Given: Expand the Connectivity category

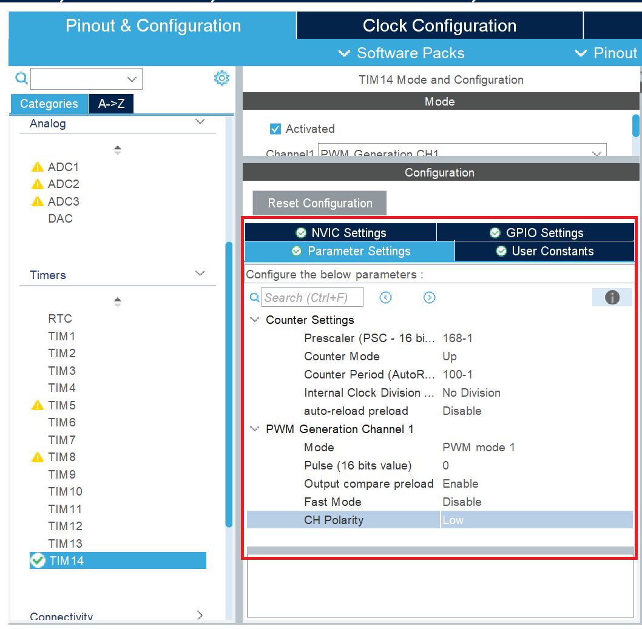Looking at the screenshot, I should click(x=200, y=614).
